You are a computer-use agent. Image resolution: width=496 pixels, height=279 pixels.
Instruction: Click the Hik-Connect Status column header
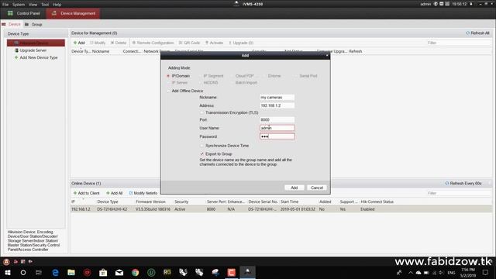[x=377, y=201]
